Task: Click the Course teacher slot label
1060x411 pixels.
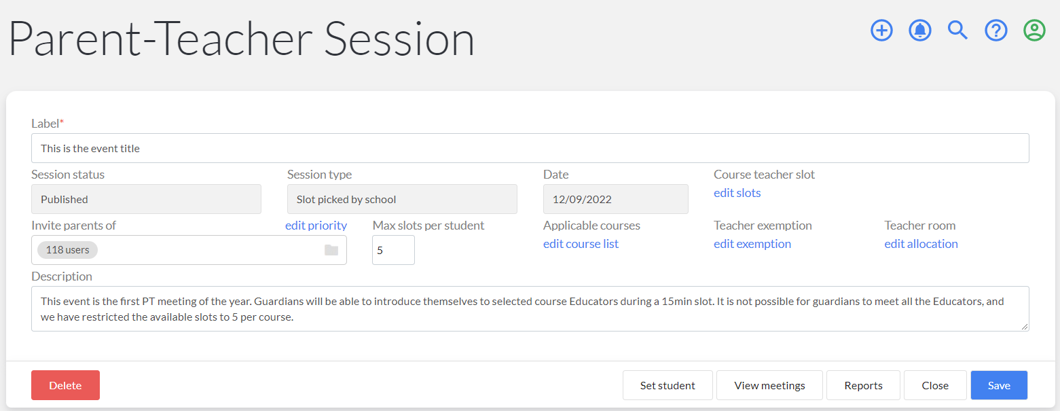Action: click(764, 175)
